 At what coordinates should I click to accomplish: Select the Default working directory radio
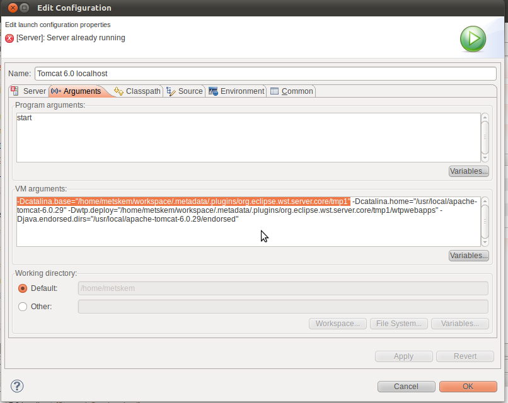click(x=23, y=288)
